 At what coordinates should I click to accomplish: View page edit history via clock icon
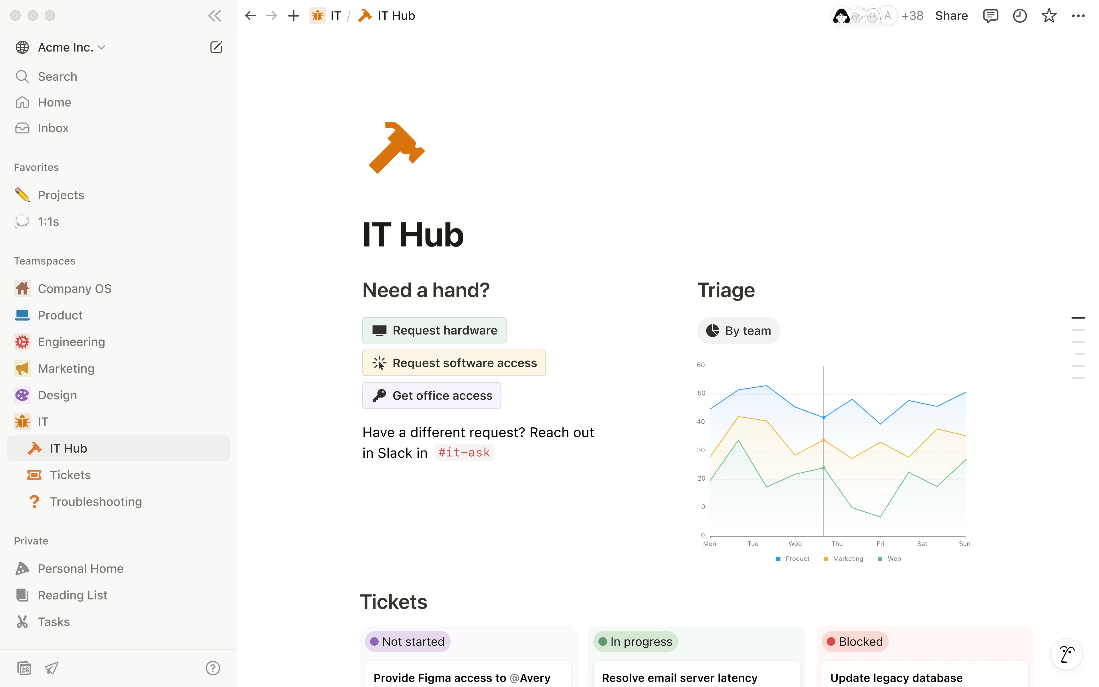[1020, 15]
